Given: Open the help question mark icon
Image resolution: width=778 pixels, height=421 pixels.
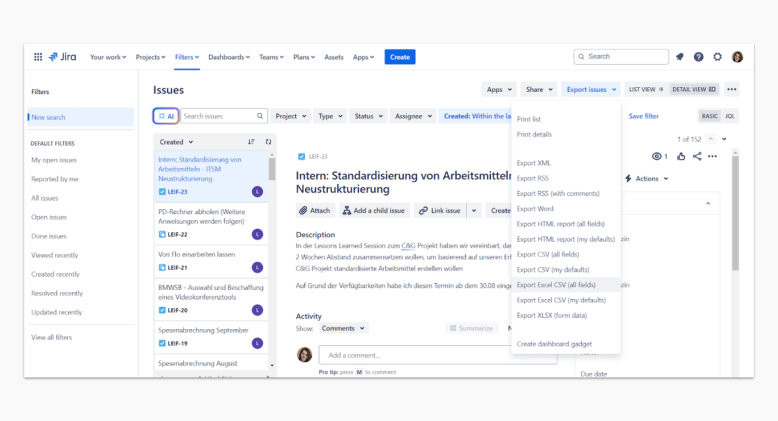Looking at the screenshot, I should pos(698,57).
